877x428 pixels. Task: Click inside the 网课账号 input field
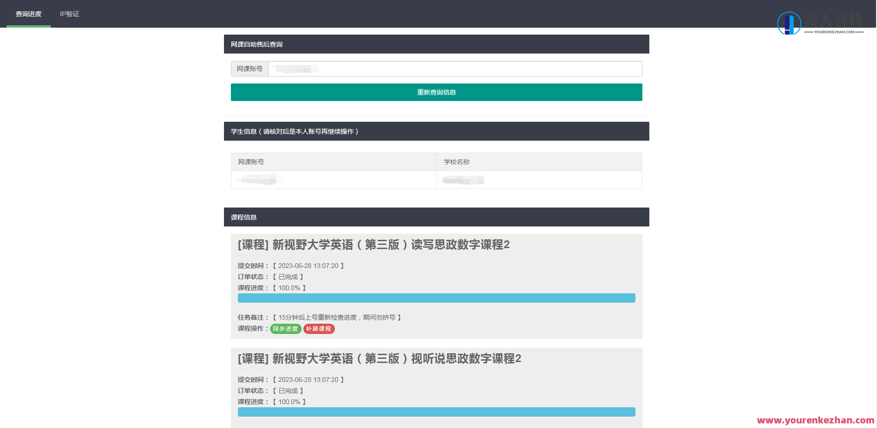[455, 68]
